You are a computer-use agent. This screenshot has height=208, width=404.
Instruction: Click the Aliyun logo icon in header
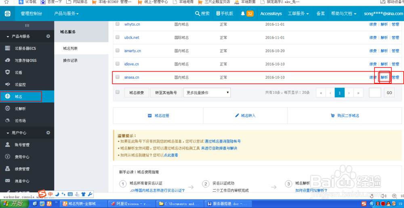pyautogui.click(x=7, y=14)
